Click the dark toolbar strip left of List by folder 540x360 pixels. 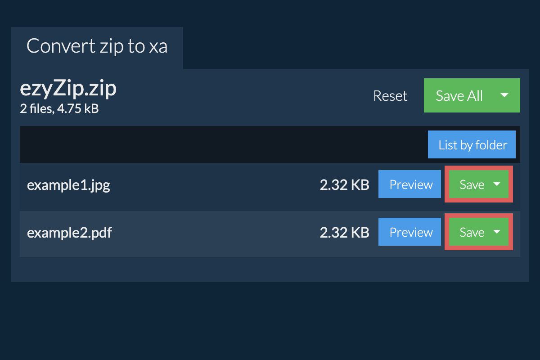click(x=216, y=145)
